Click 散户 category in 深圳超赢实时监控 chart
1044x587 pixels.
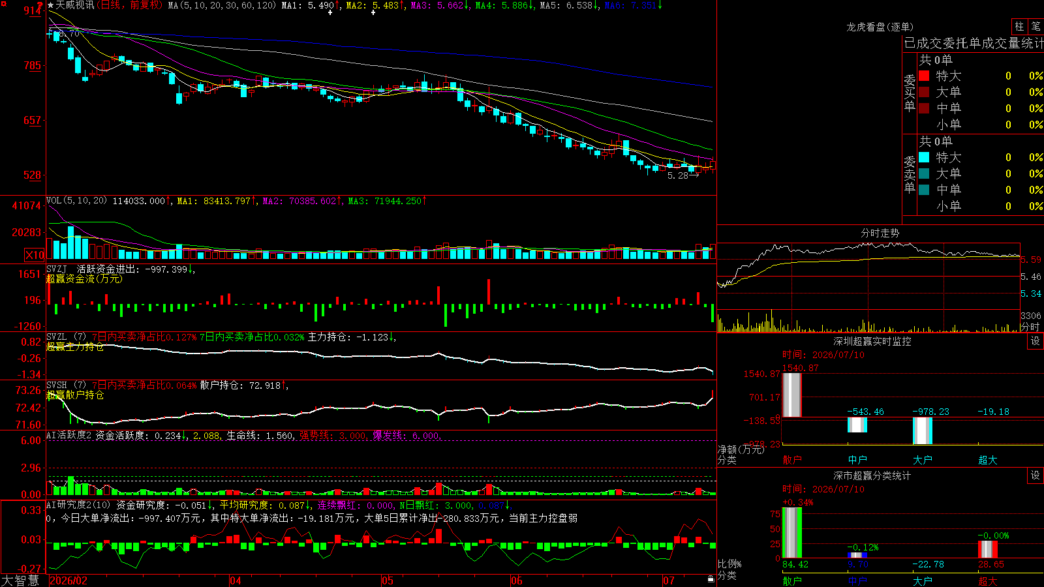tap(792, 460)
